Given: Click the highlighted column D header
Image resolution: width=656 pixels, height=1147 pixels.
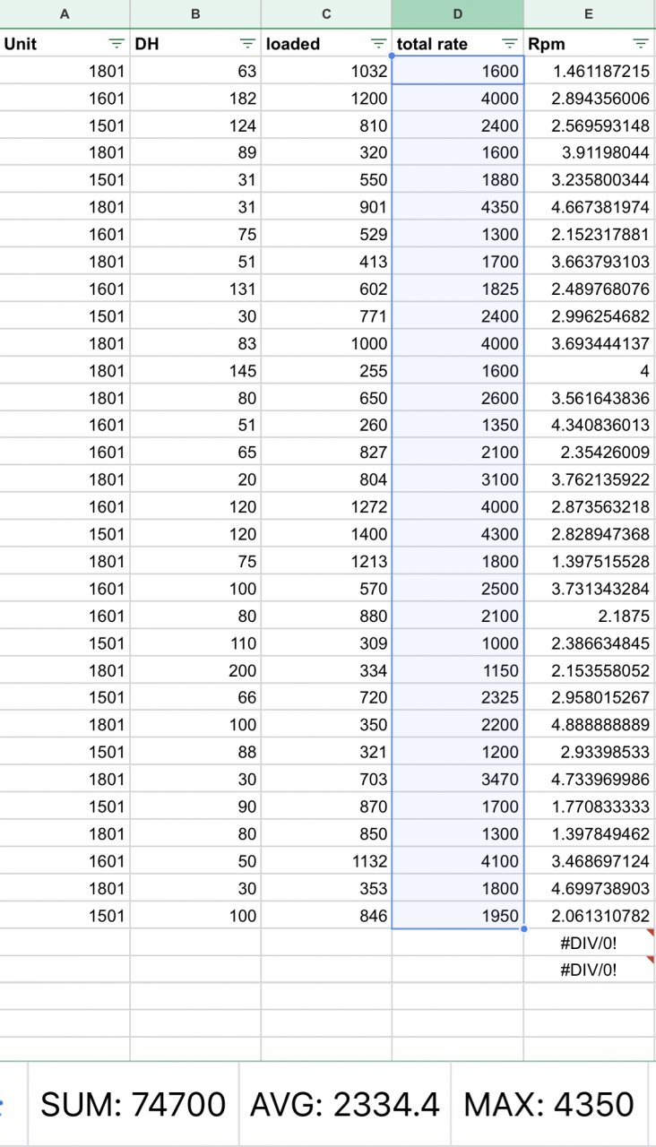Looking at the screenshot, I should point(457,14).
